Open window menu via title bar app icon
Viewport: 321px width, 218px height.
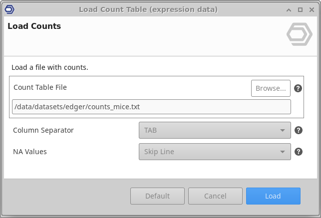pyautogui.click(x=8, y=9)
